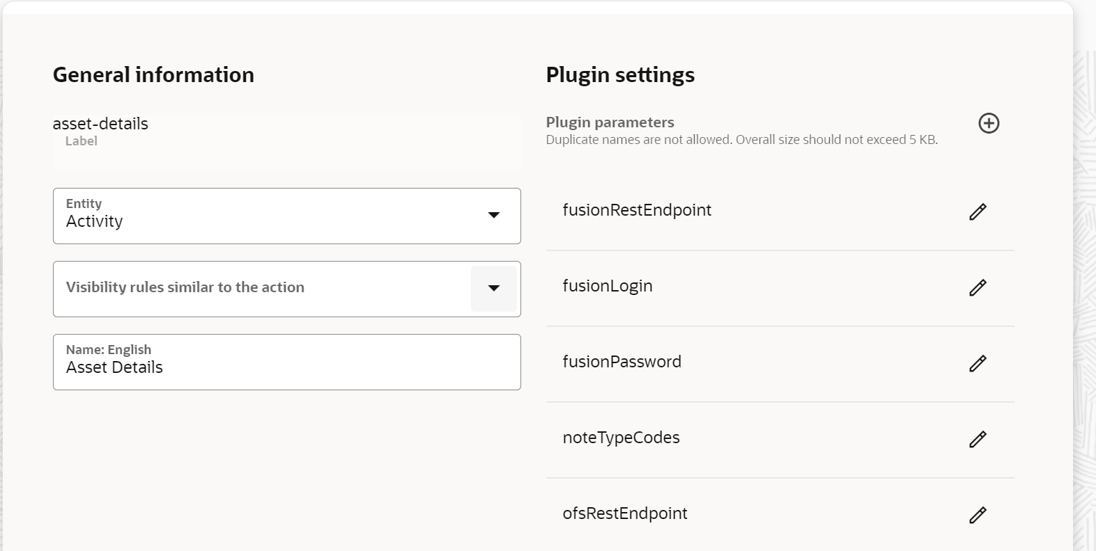Edit the fusionPassword parameter
This screenshot has height=551, width=1096.
coord(978,363)
